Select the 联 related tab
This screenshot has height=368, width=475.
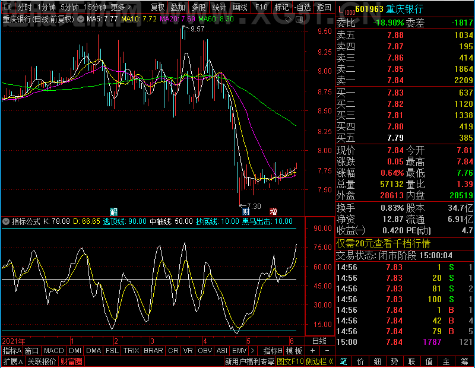[411, 361]
